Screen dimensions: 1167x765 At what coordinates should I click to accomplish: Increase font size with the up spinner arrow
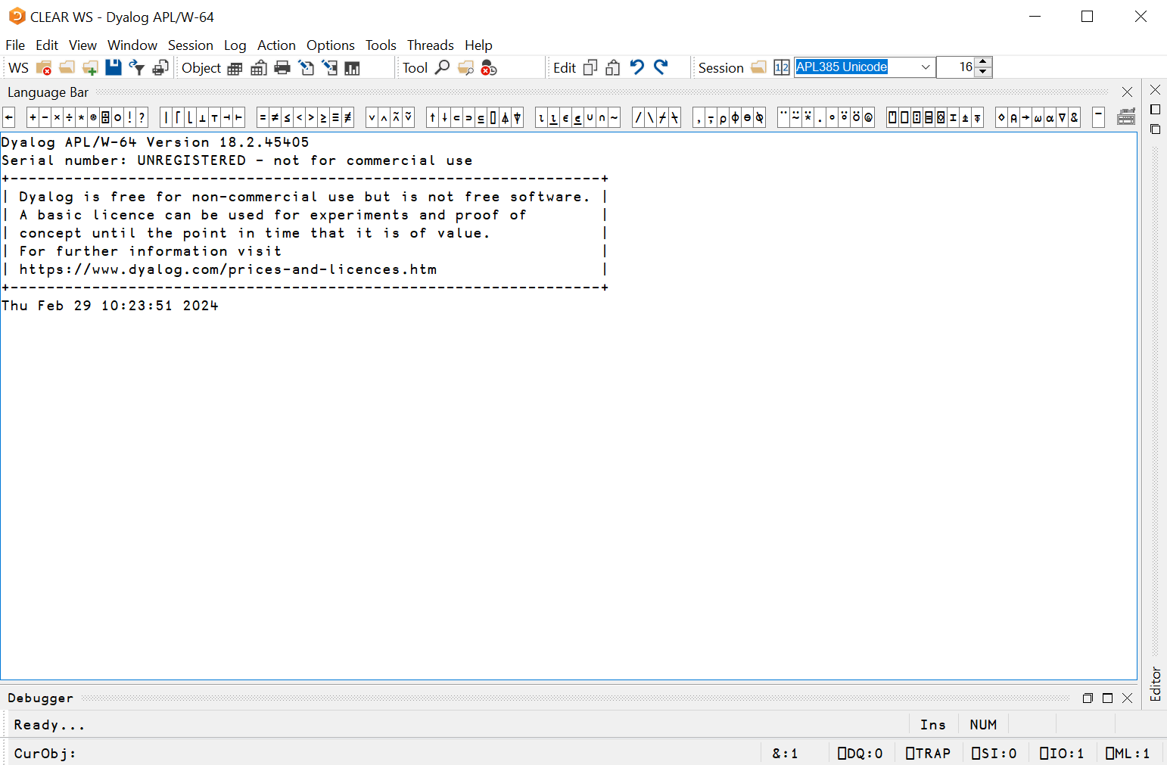(x=983, y=61)
